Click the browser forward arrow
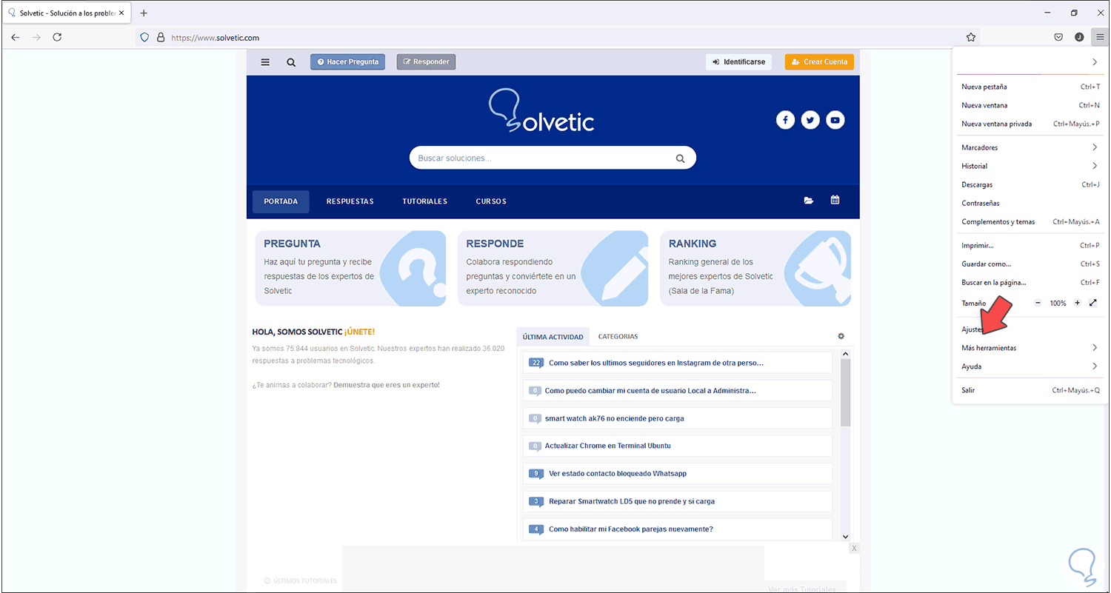Viewport: 1111px width, 593px height. (x=36, y=37)
